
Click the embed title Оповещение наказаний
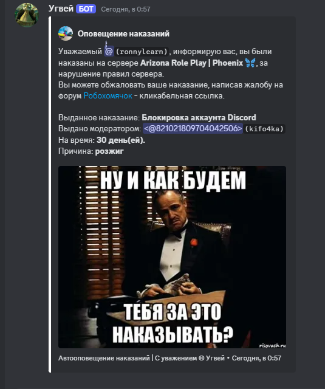pyautogui.click(x=123, y=33)
